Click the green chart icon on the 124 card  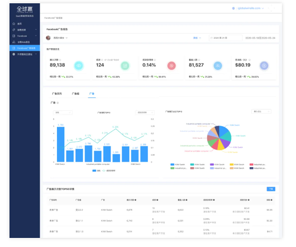click(125, 66)
